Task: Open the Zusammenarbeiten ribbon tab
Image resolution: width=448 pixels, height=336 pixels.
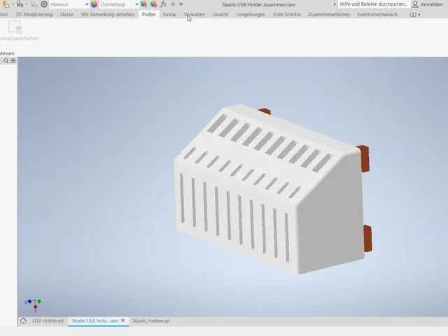Action: [x=329, y=14]
